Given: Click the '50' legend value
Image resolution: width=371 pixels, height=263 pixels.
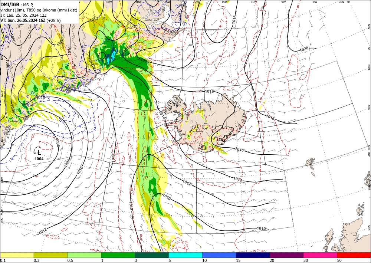Looking at the screenshot, I should tap(339, 260).
